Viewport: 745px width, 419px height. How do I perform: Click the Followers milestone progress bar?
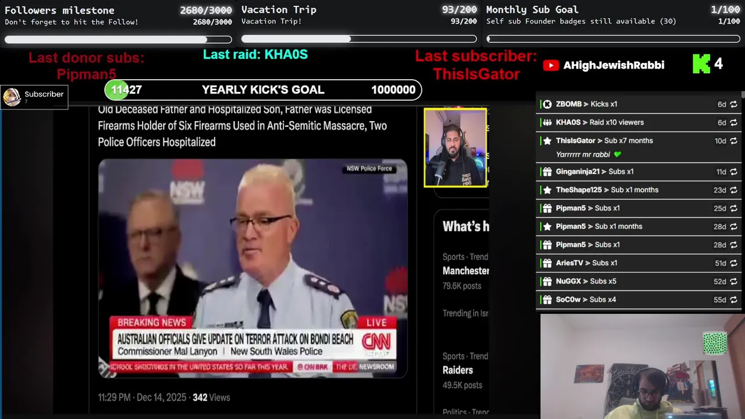pyautogui.click(x=118, y=40)
